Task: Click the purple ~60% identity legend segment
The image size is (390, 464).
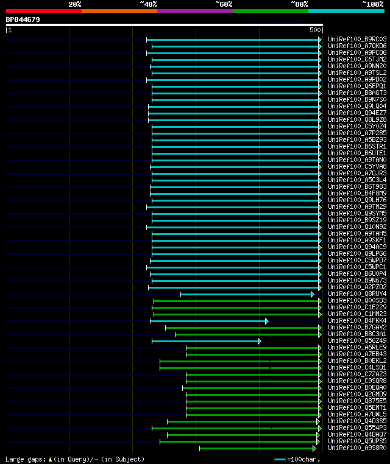Action: point(195,11)
